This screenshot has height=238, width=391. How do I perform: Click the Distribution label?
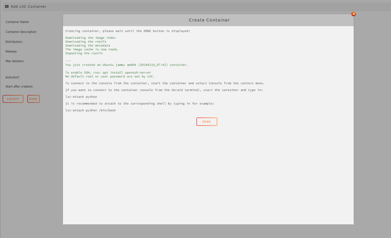coord(14,42)
